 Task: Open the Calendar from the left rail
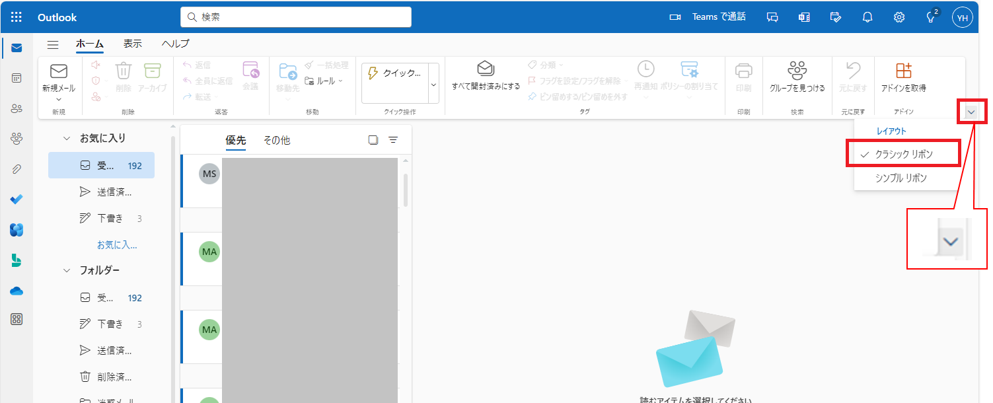(17, 78)
